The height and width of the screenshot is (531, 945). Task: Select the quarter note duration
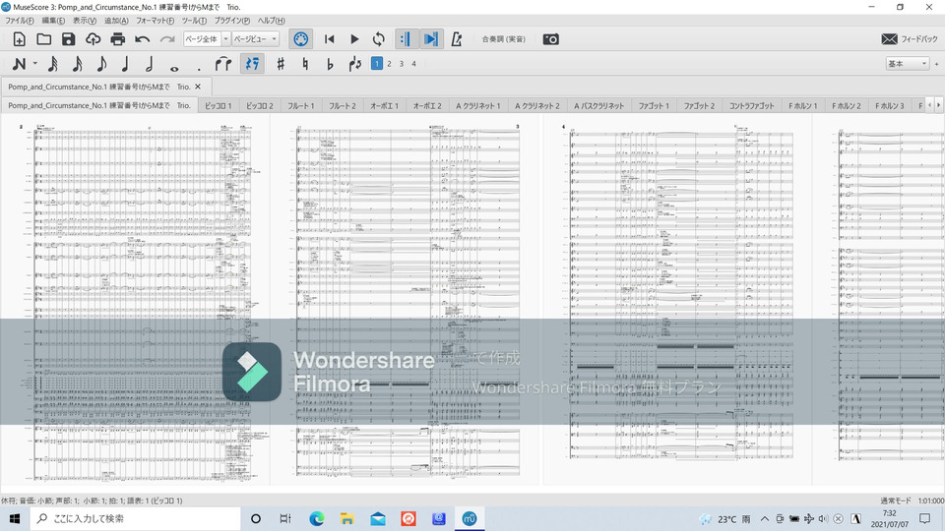tap(125, 64)
